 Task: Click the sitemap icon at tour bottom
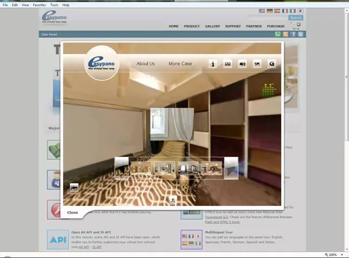173,200
